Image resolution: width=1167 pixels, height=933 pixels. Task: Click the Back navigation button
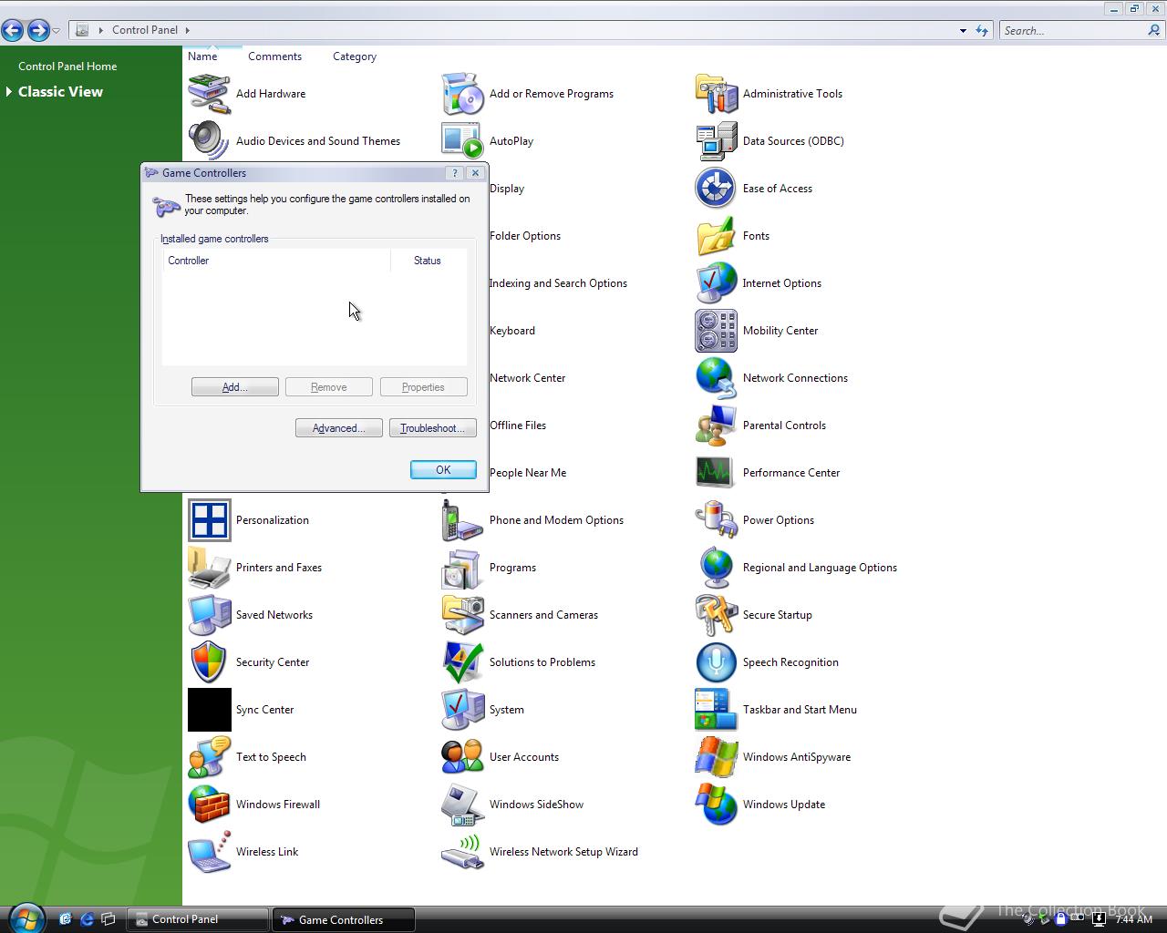13,31
